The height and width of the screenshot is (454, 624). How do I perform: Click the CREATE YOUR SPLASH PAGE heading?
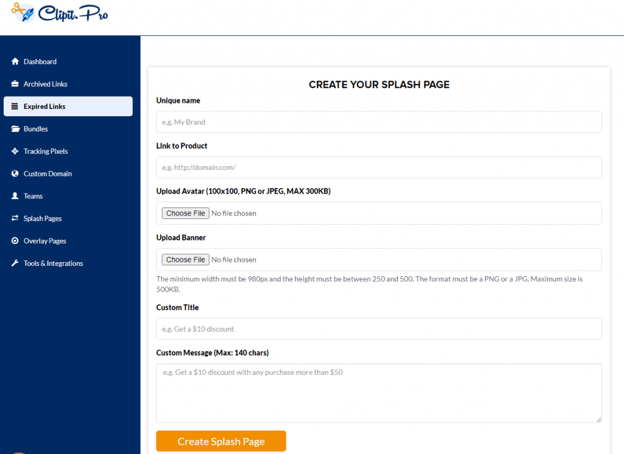tap(379, 85)
